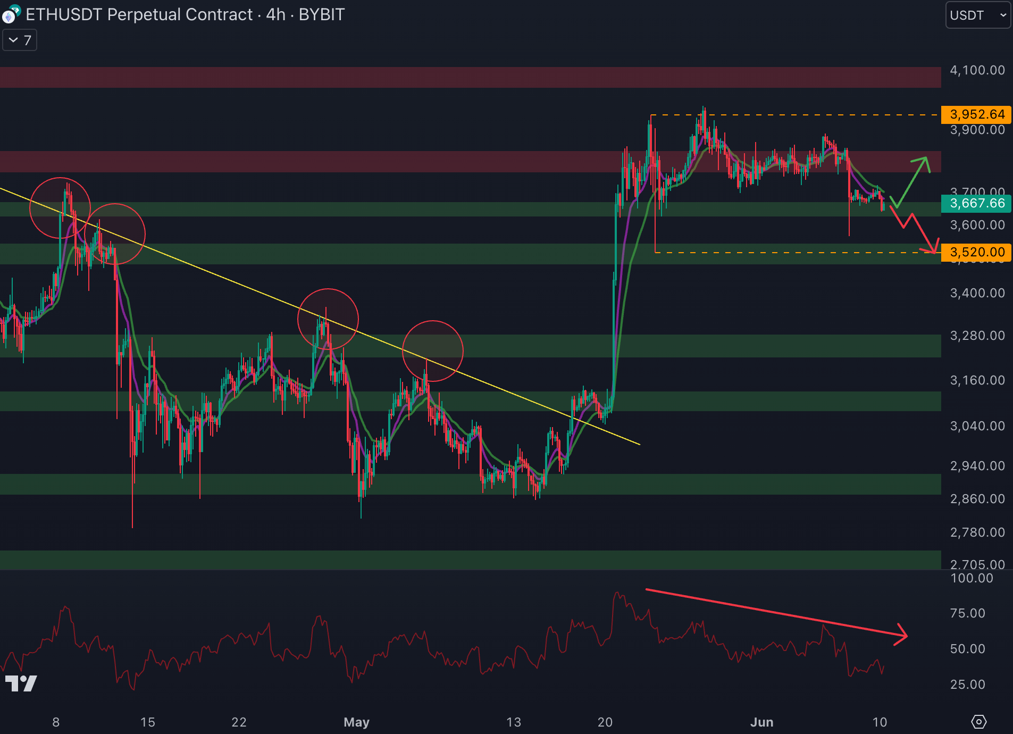The image size is (1013, 734).
Task: Select the green upward arrow drawing
Action: click(x=912, y=180)
